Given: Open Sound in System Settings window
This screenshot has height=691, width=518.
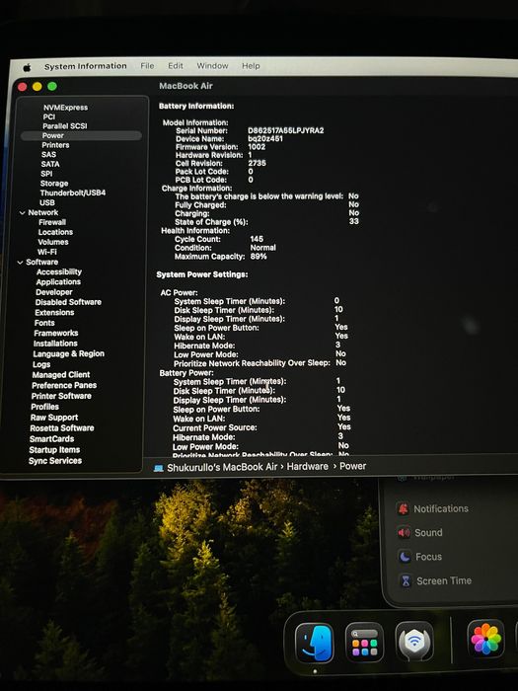Looking at the screenshot, I should point(428,532).
